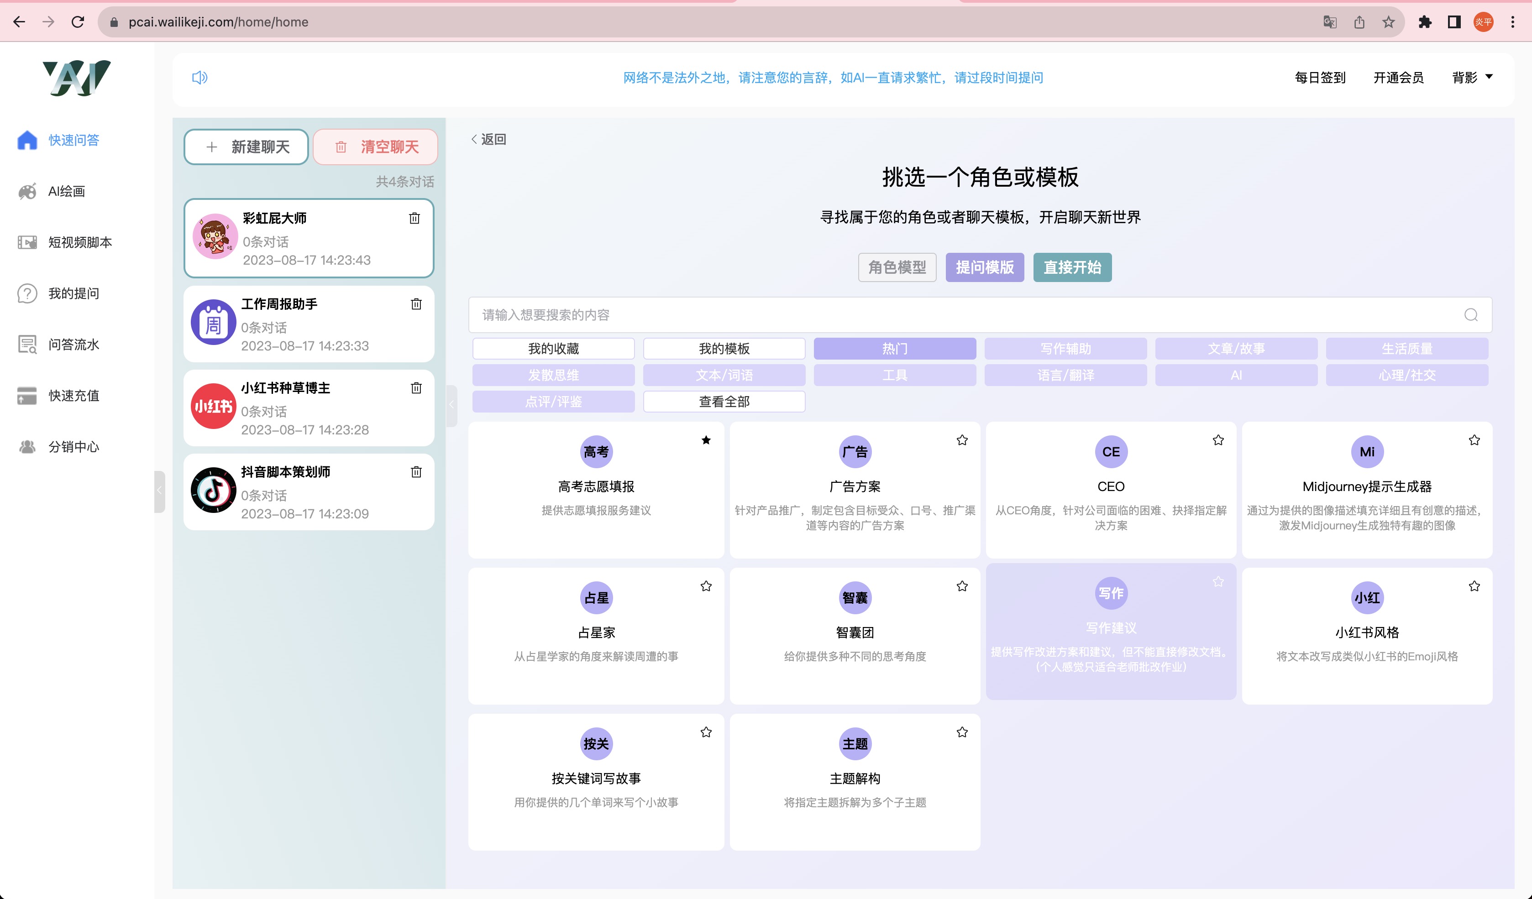Select 点评/评鉴 category filter
The height and width of the screenshot is (899, 1532).
(x=554, y=402)
